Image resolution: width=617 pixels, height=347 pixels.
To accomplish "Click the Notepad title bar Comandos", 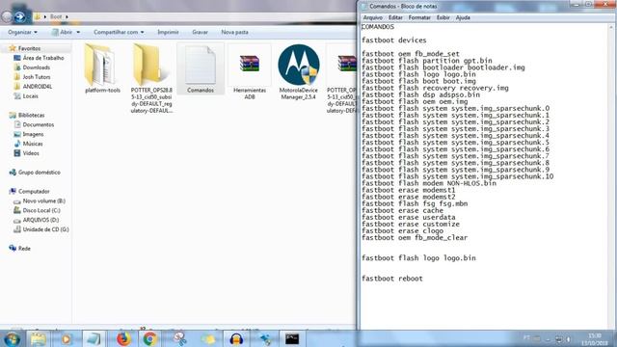I will (403, 7).
